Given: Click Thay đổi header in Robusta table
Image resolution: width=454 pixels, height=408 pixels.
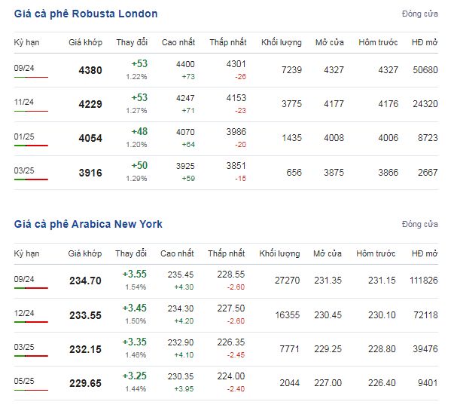Looking at the screenshot, I should (132, 42).
